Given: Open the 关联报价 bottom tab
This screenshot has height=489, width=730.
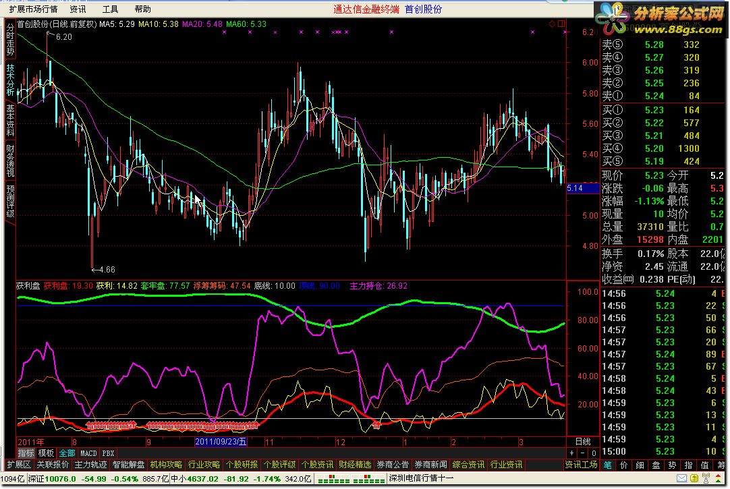Looking at the screenshot, I should [53, 465].
